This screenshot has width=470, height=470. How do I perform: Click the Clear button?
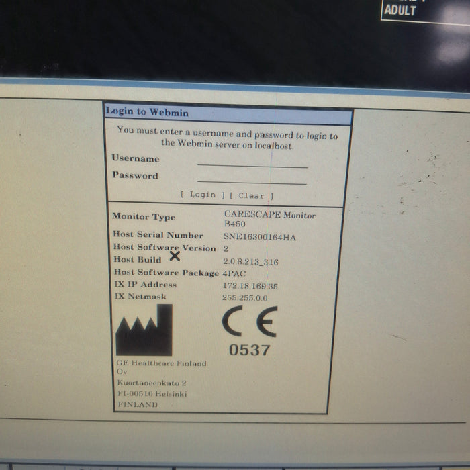251,196
